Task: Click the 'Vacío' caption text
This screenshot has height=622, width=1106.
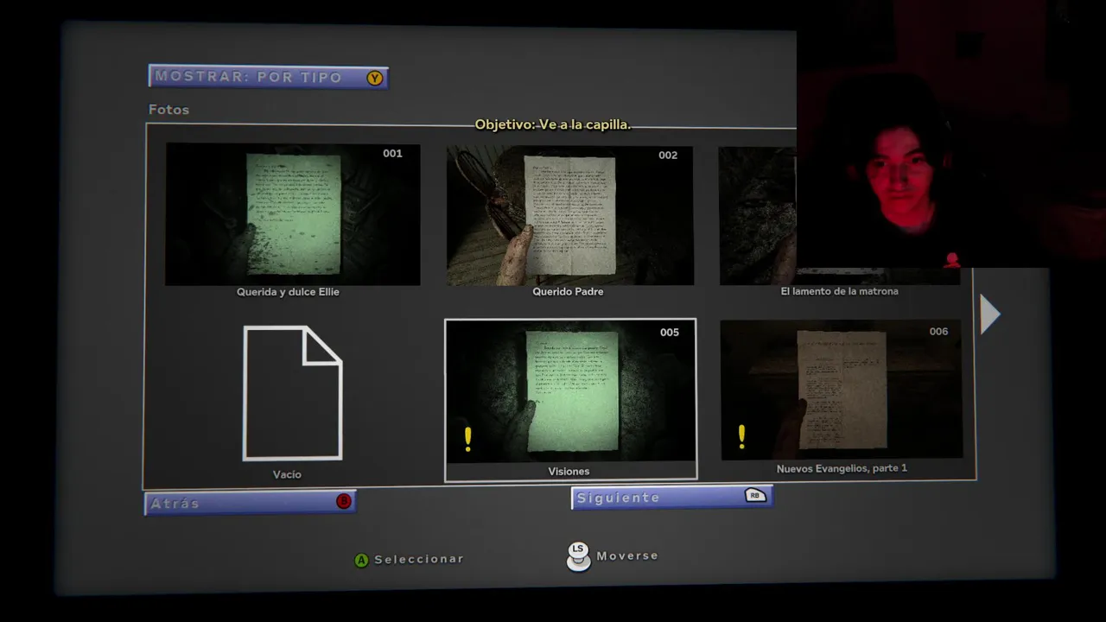Action: pos(287,475)
